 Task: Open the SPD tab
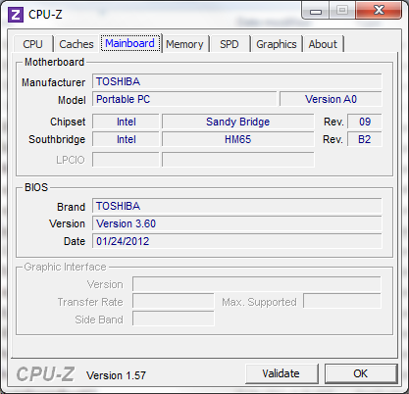coord(230,44)
